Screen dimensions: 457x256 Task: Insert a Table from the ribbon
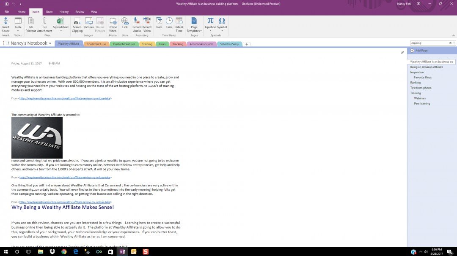(x=18, y=25)
